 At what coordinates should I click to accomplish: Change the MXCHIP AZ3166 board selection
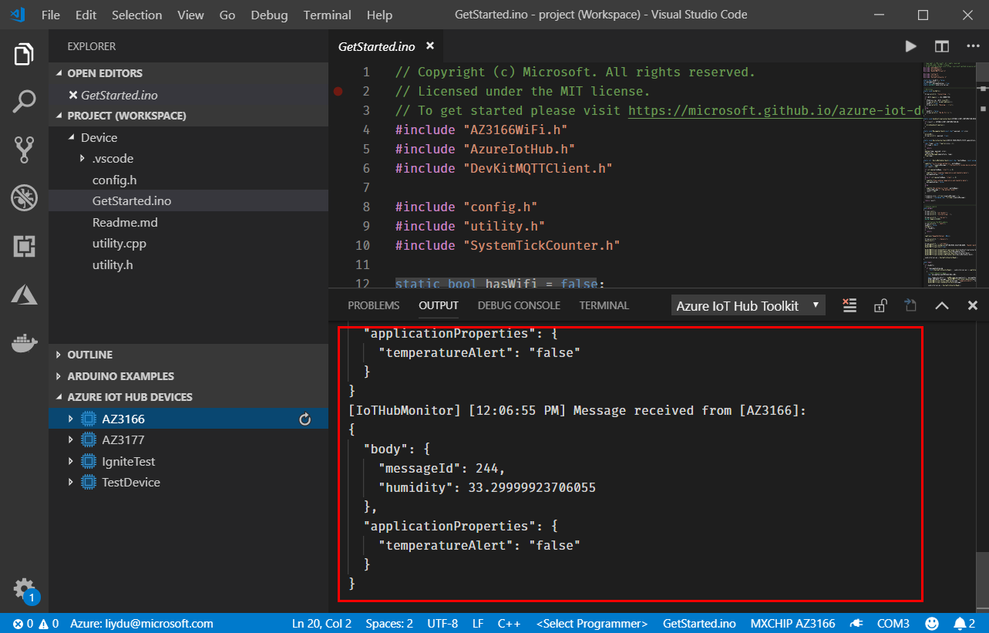coord(792,623)
